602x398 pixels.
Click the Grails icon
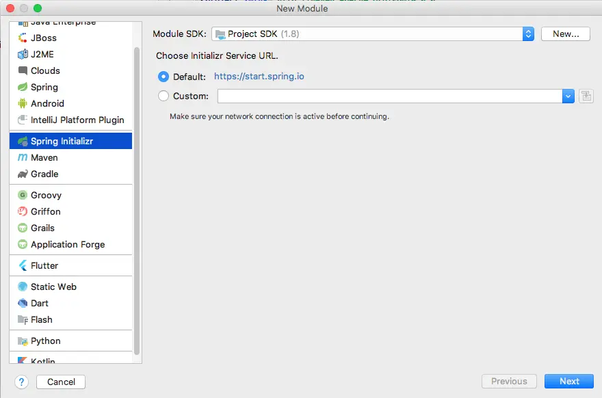point(23,228)
